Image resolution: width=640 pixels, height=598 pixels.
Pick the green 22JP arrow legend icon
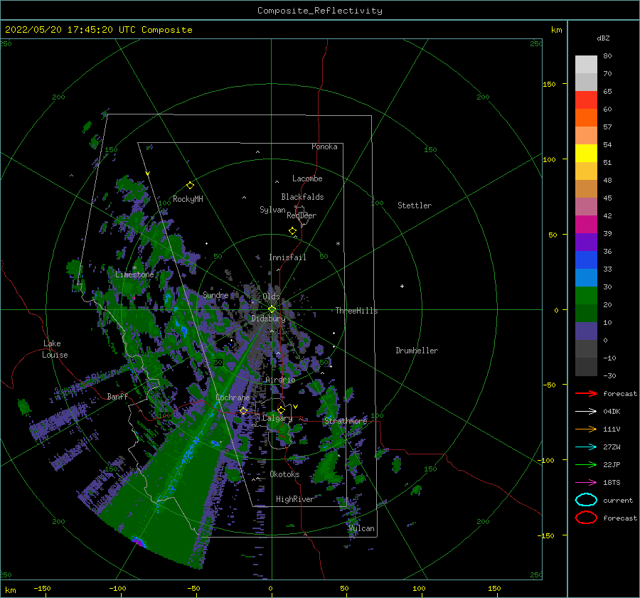586,464
